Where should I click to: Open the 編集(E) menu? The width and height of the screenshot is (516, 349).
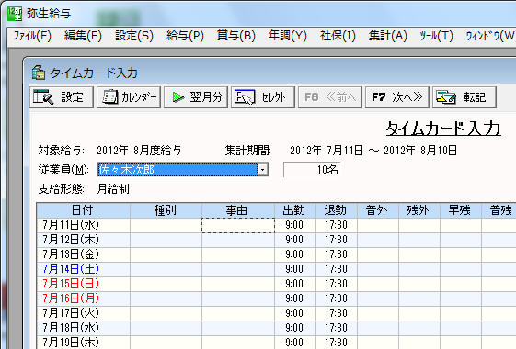click(x=83, y=36)
